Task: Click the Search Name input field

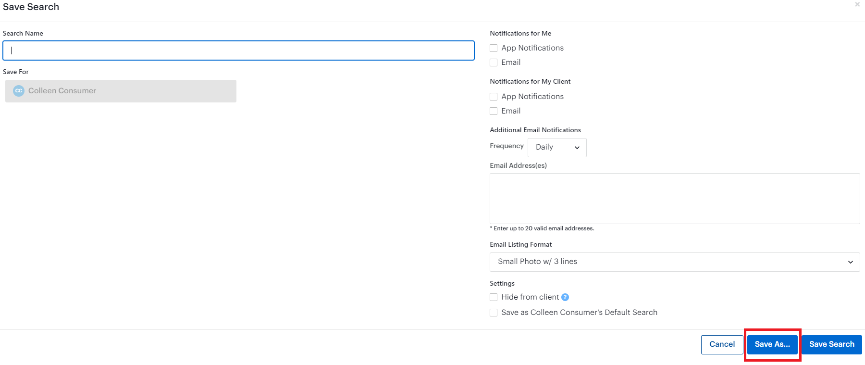Action: pos(238,50)
